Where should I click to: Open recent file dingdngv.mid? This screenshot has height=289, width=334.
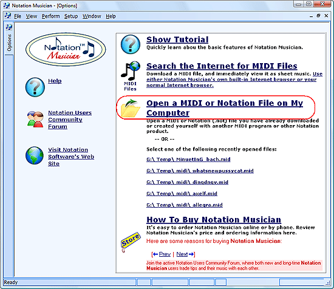(x=187, y=182)
